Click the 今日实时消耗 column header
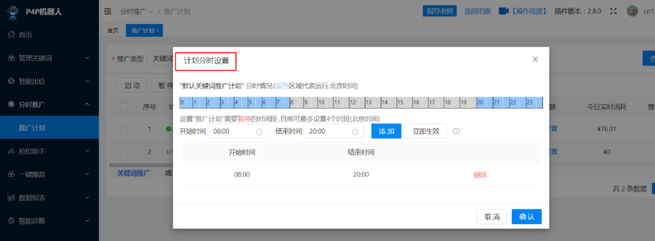 click(607, 107)
